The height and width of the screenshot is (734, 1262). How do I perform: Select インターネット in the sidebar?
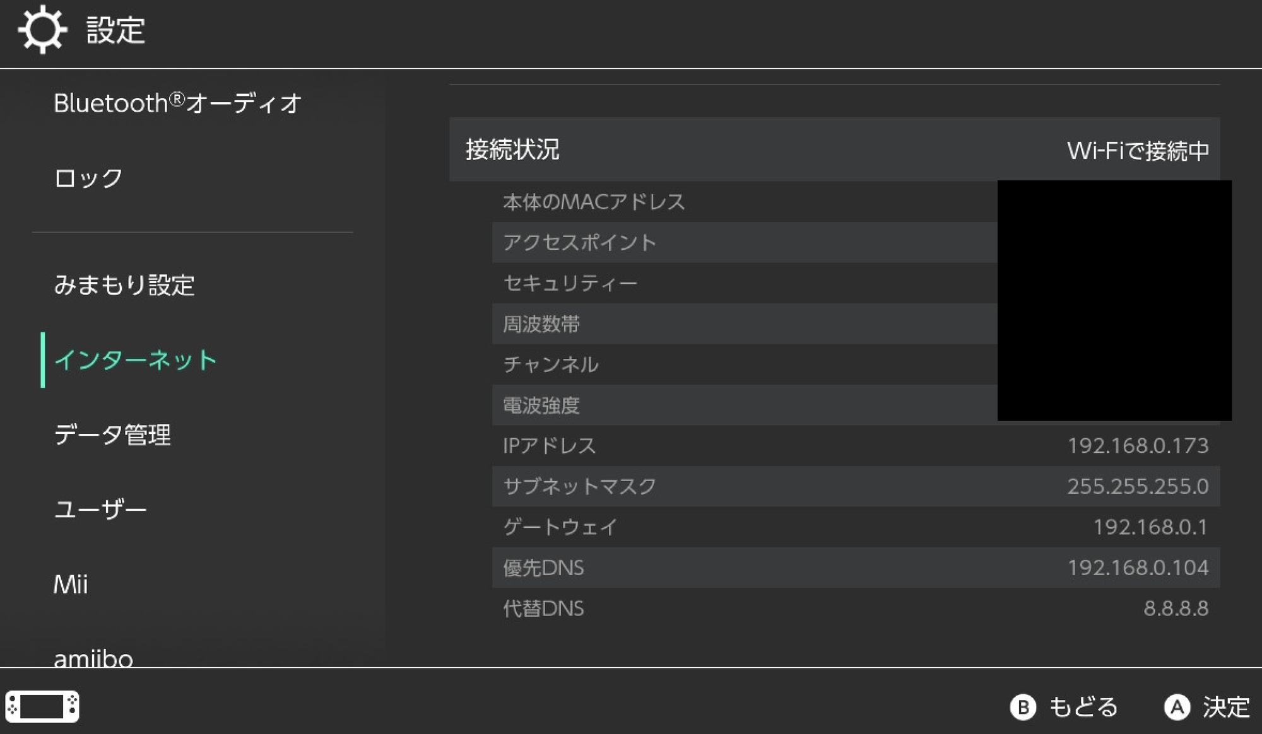click(x=136, y=360)
